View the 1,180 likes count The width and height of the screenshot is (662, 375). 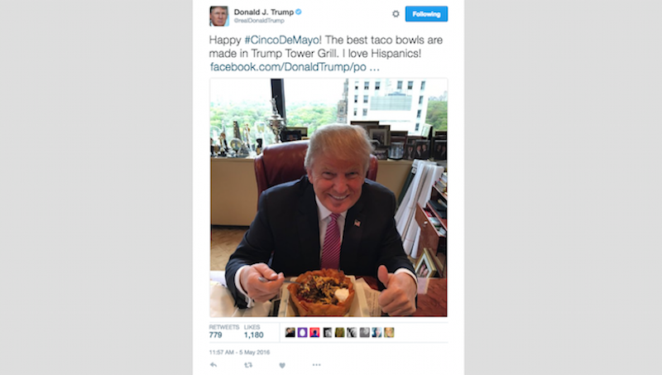point(254,335)
